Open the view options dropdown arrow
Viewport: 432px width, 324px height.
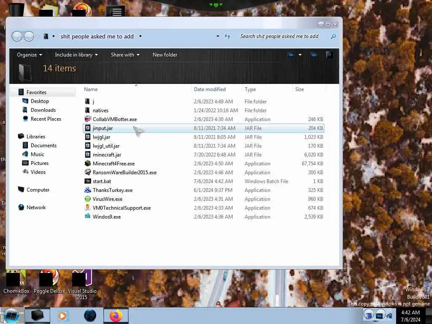[x=300, y=55]
